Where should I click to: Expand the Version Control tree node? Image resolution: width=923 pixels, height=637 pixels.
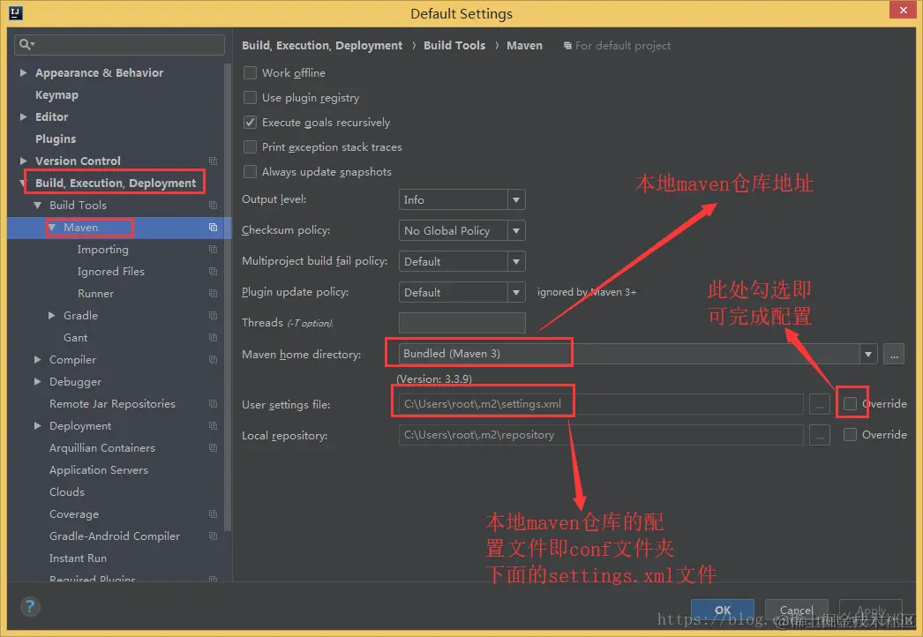click(x=24, y=161)
